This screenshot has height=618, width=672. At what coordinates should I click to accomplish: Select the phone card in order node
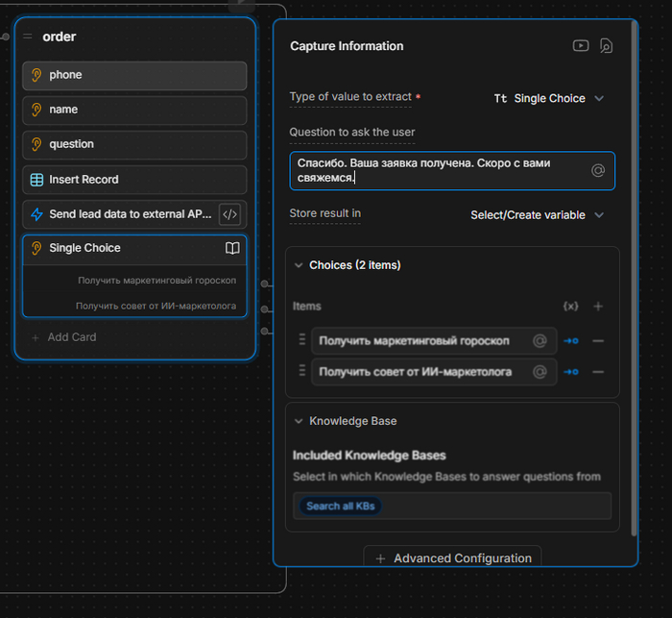coord(134,75)
